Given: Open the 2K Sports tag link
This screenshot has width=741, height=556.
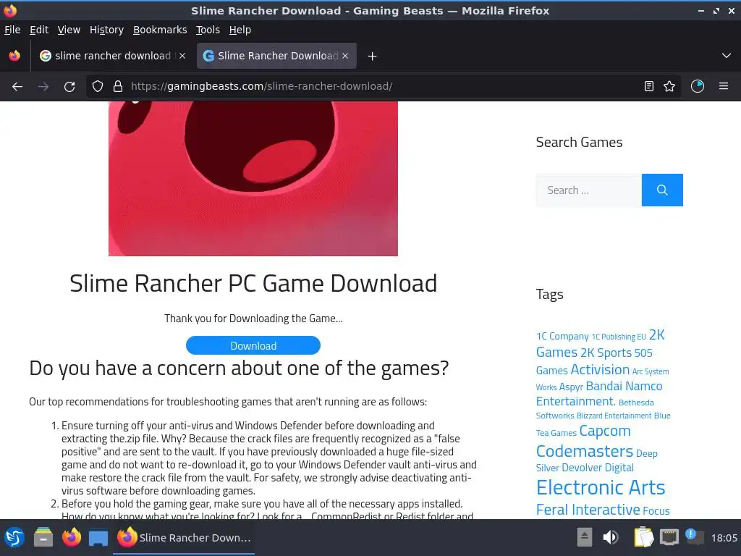Looking at the screenshot, I should (x=606, y=353).
